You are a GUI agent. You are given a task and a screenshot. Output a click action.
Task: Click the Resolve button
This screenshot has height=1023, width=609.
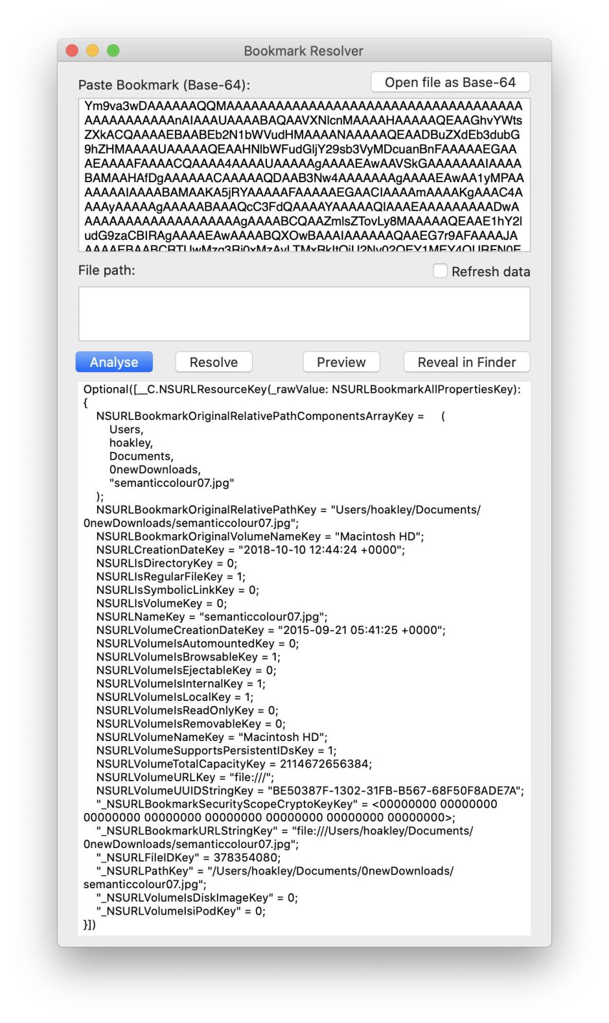click(213, 362)
